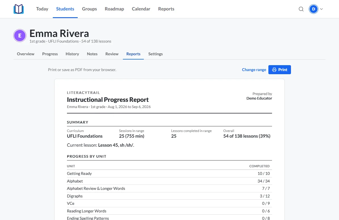
Task: Open the Calendar nav item
Action: [x=141, y=9]
